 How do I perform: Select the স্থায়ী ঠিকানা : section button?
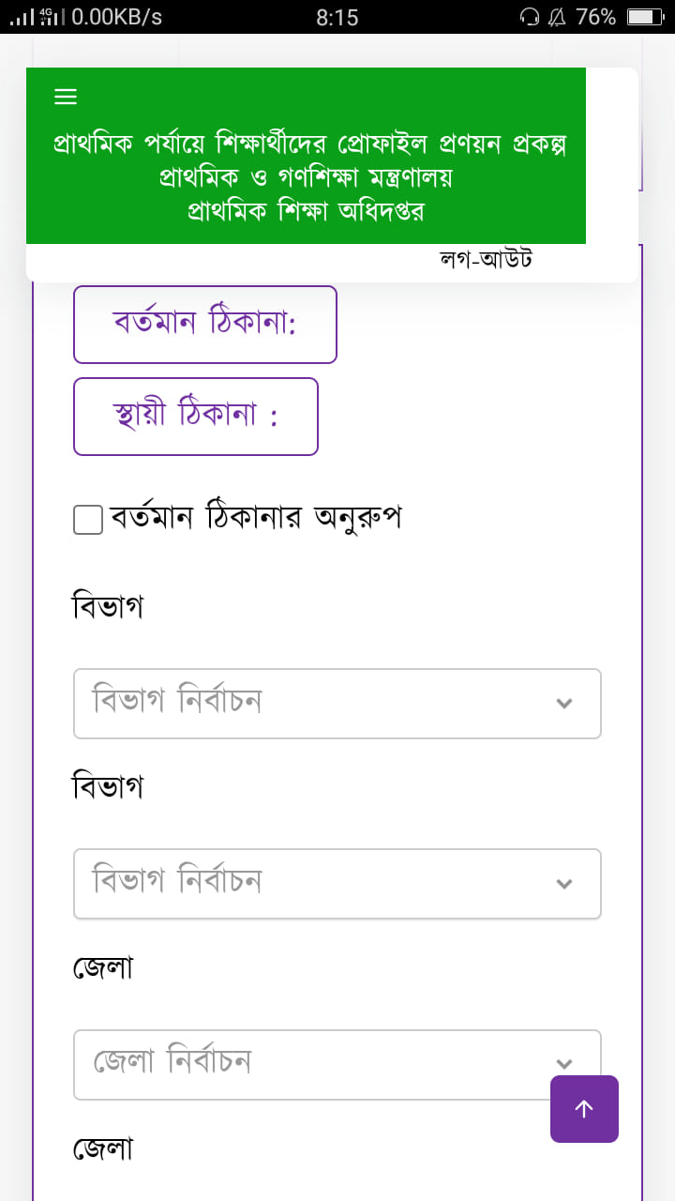(x=195, y=417)
